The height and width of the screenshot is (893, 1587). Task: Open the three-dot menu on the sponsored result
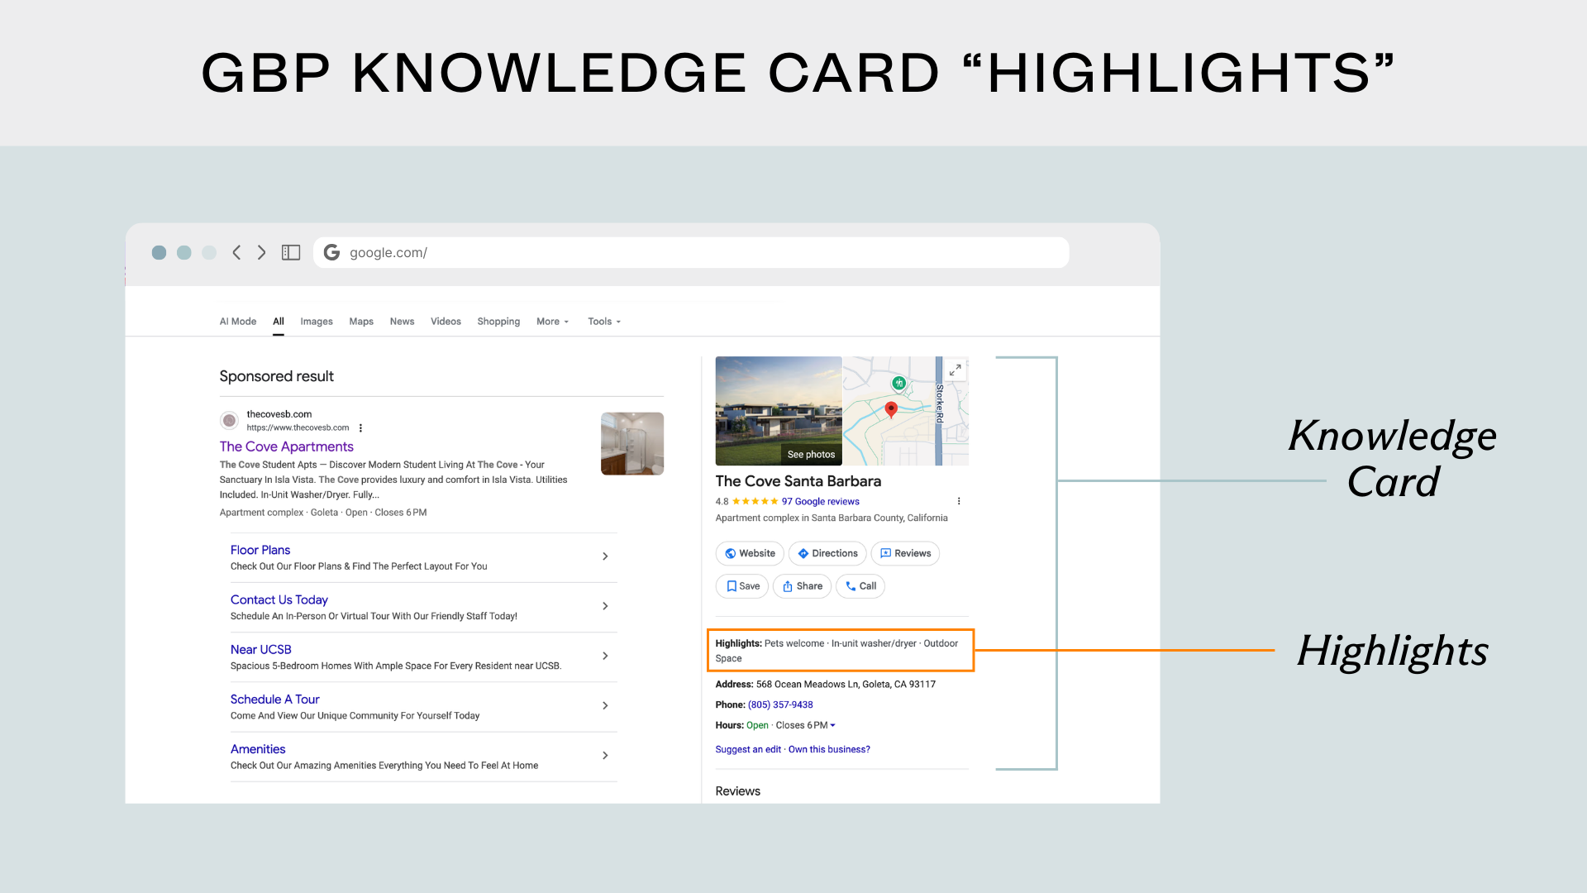(360, 427)
